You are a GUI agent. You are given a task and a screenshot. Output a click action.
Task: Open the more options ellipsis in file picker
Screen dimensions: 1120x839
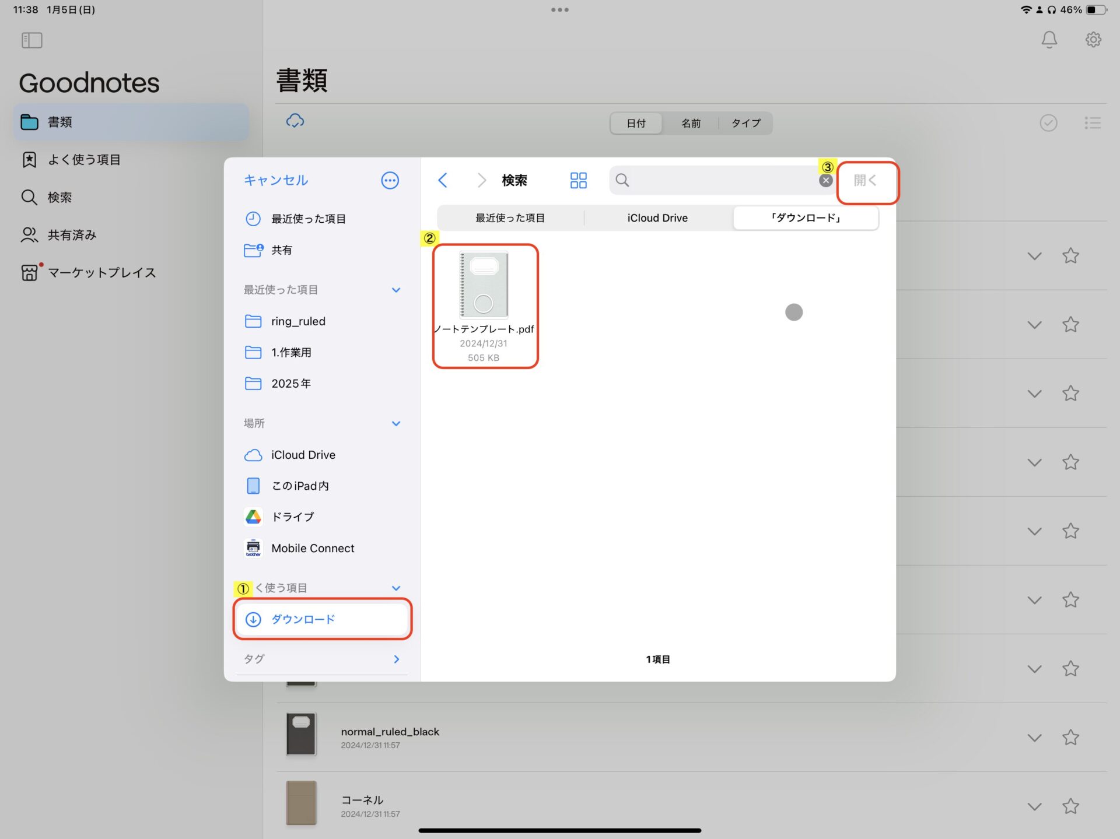(390, 180)
